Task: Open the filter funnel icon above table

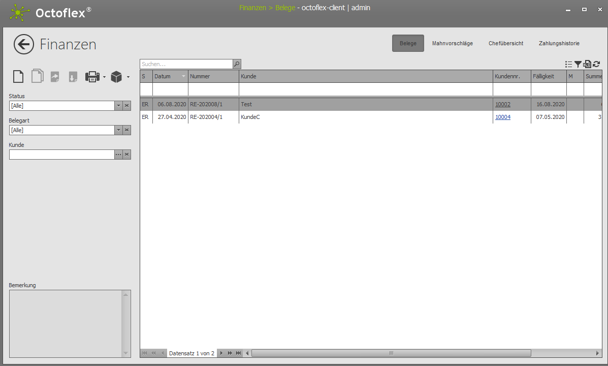Action: pos(578,65)
